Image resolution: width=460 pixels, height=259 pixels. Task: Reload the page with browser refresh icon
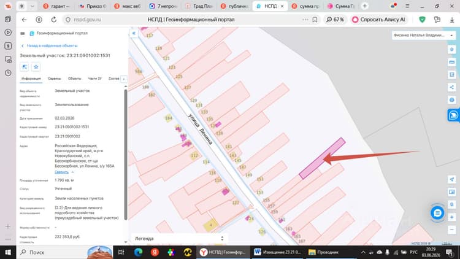[54, 20]
